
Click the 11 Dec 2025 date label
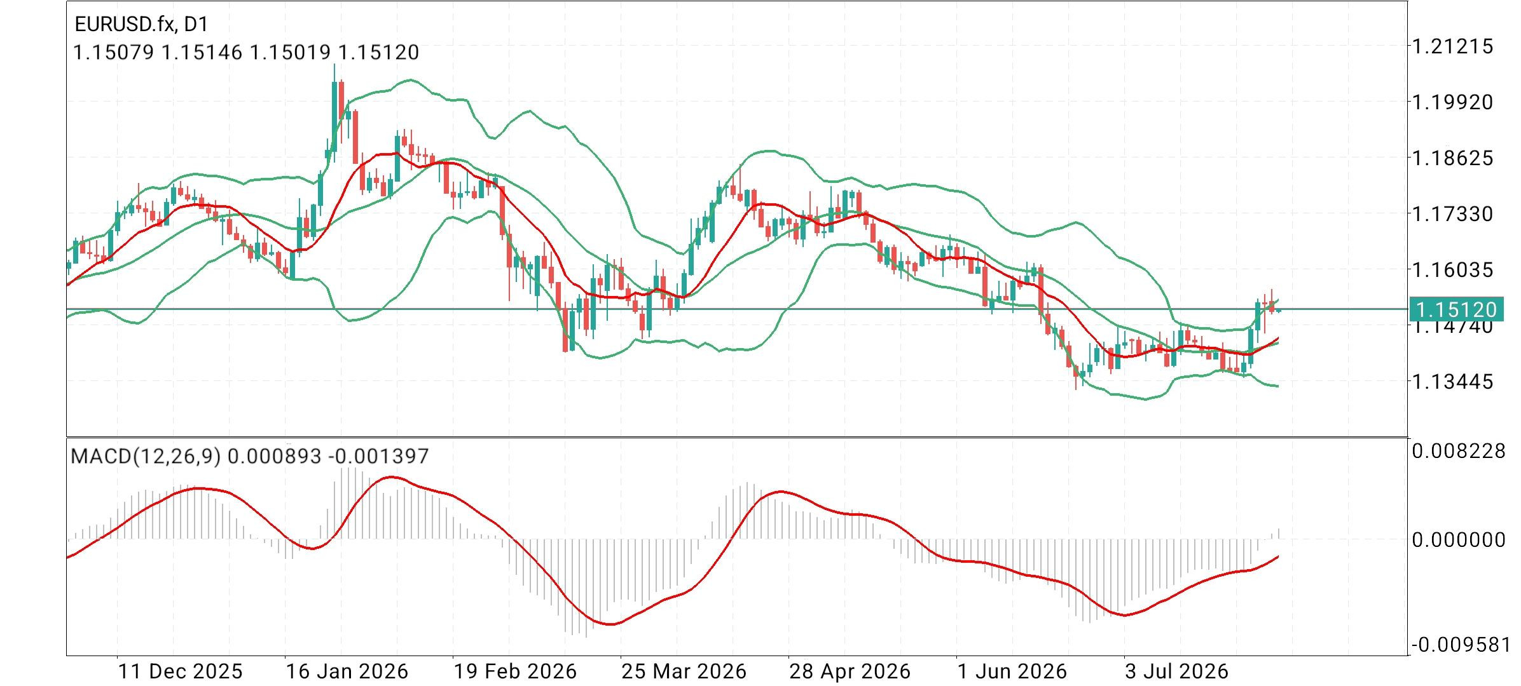181,671
